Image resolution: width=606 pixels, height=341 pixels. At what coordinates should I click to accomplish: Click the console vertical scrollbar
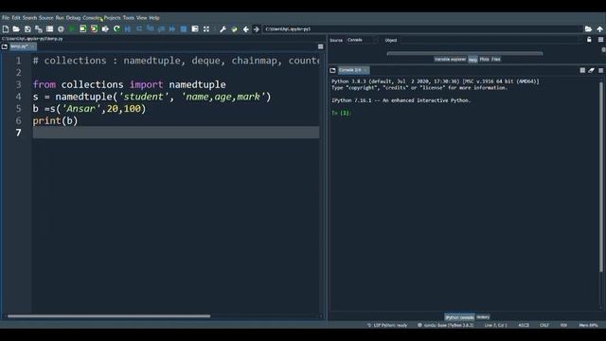coord(601,177)
